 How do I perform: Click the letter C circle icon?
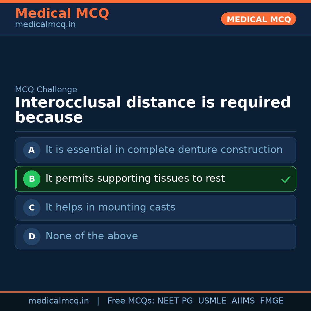32,208
